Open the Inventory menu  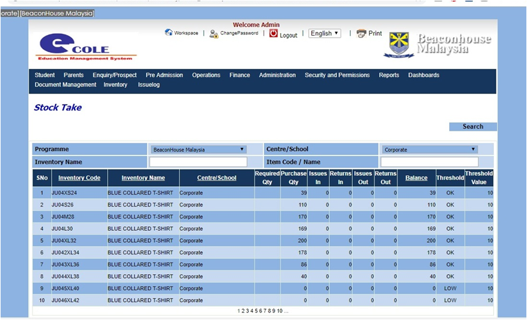[x=115, y=85]
